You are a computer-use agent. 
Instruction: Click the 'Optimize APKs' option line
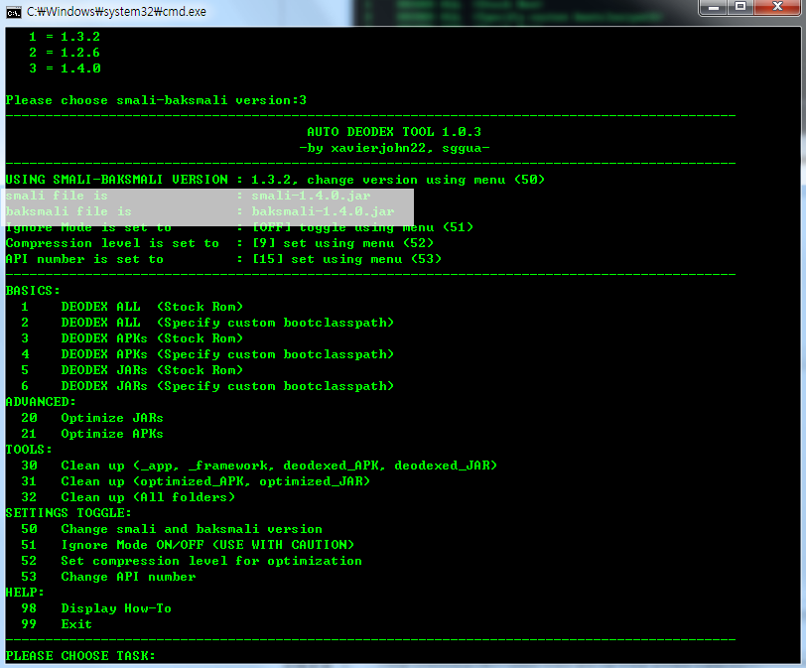111,434
